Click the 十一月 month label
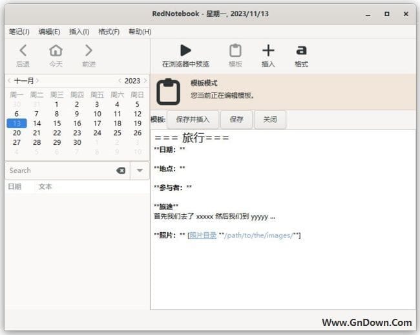This screenshot has height=335, width=420. [x=23, y=80]
